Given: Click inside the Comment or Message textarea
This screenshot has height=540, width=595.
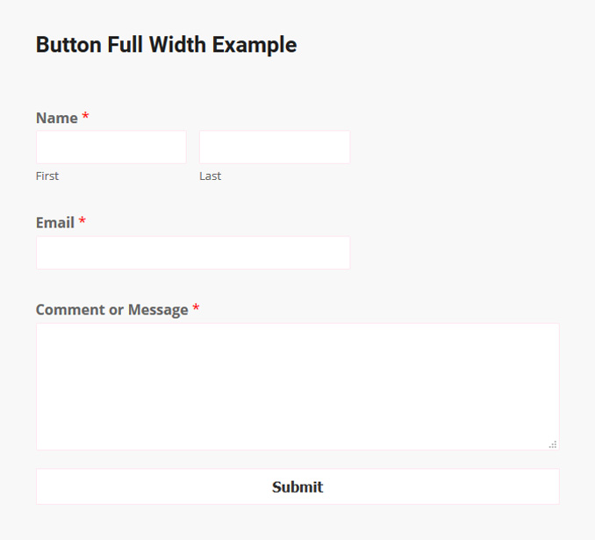Looking at the screenshot, I should point(297,386).
